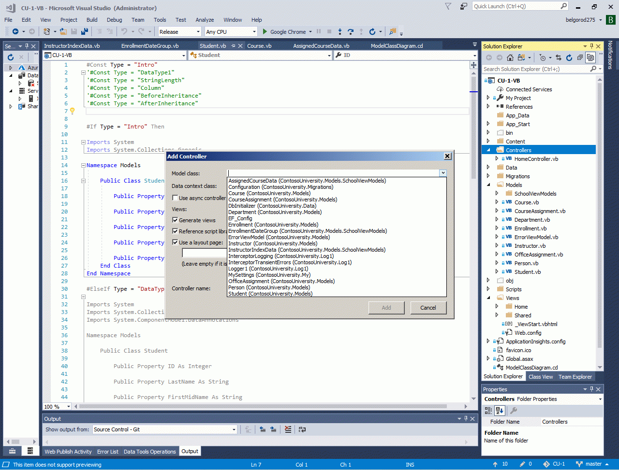The height and width of the screenshot is (470, 619).
Task: Open the Show output from dropdown
Action: tap(165, 429)
